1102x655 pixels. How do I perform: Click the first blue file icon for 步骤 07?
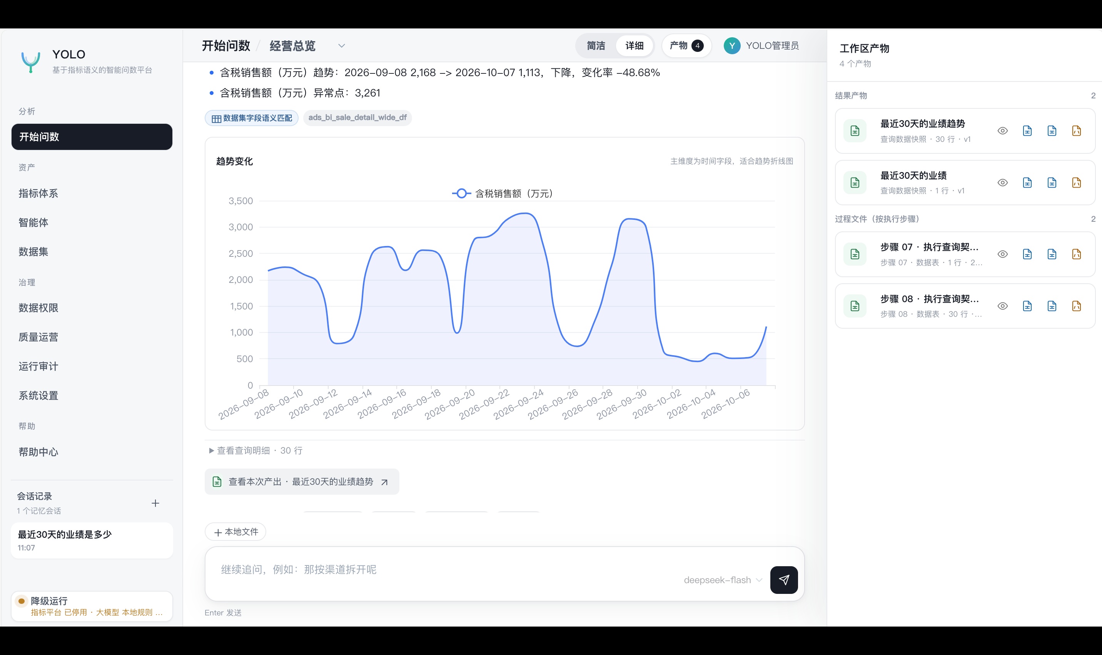[1027, 254]
